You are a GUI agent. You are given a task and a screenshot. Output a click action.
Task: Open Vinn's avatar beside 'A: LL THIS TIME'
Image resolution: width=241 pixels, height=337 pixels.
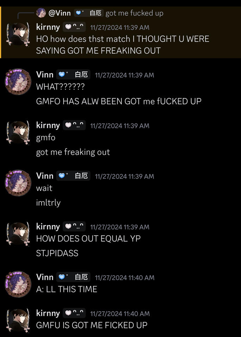(x=18, y=284)
